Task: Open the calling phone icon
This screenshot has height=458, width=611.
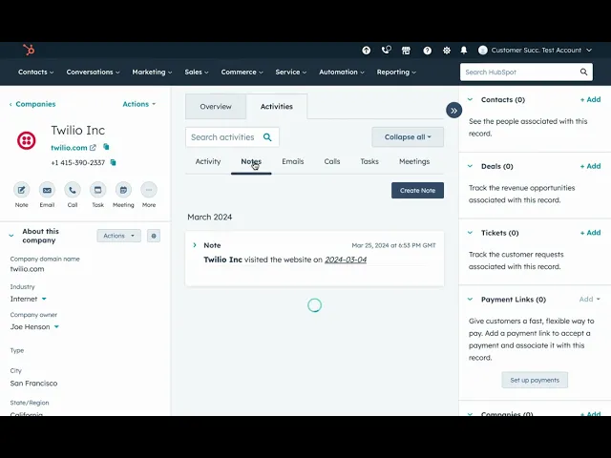Action: (386, 50)
